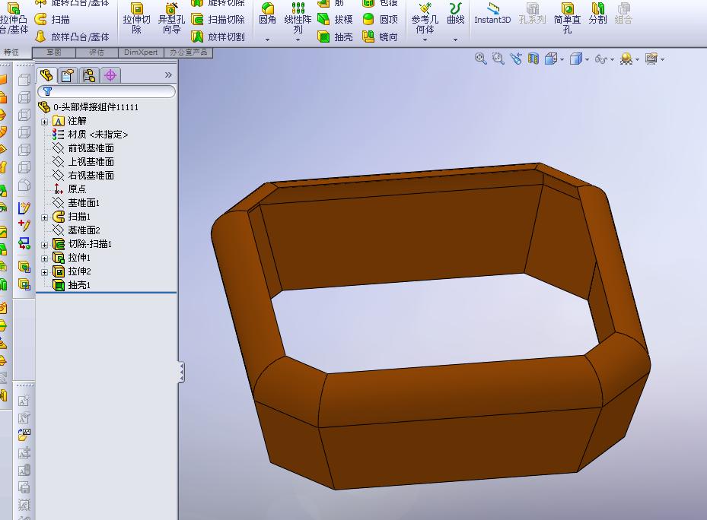Click the Split (分割) tool
Image resolution: width=707 pixels, height=520 pixels.
click(x=597, y=14)
